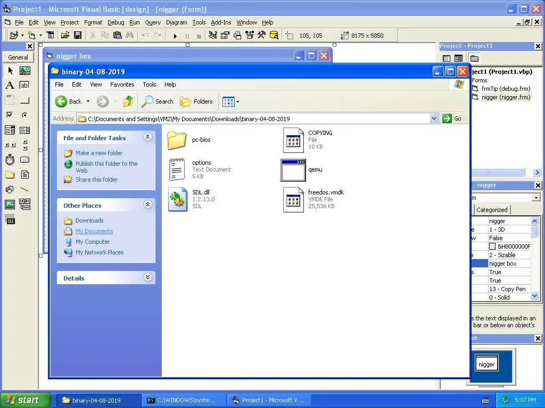Select the Frame control tool
This screenshot has width=545, height=408.
pos(10,100)
